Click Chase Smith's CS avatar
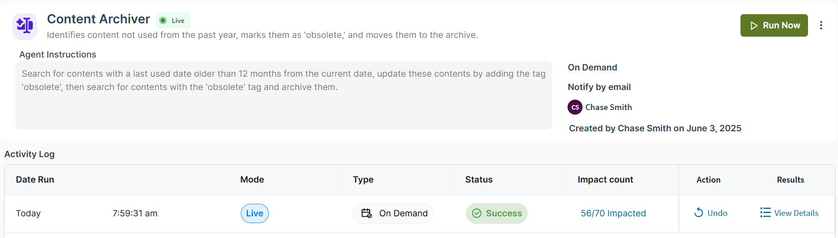This screenshot has width=838, height=238. tap(575, 107)
